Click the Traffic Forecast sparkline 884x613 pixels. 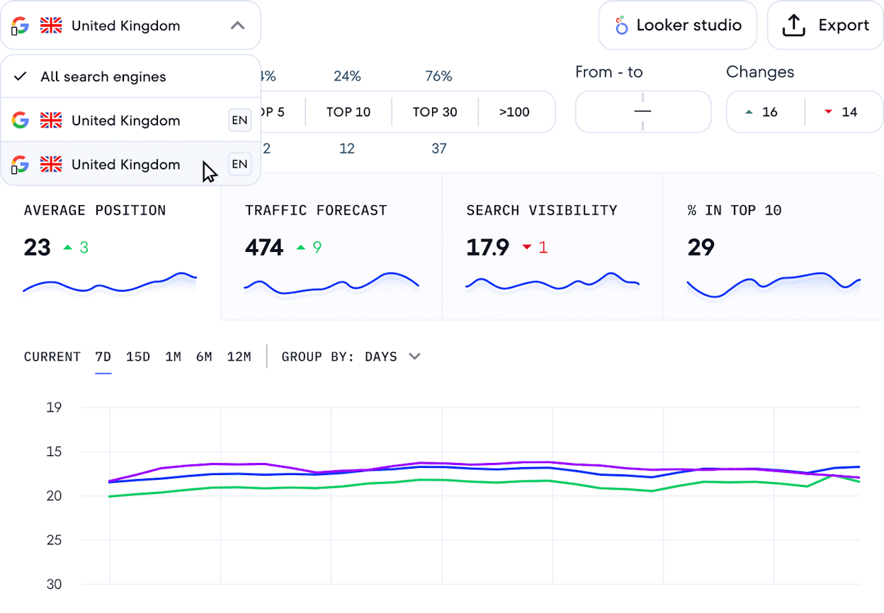tap(331, 283)
